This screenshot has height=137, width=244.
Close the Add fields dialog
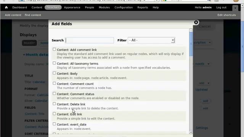tap(196, 22)
